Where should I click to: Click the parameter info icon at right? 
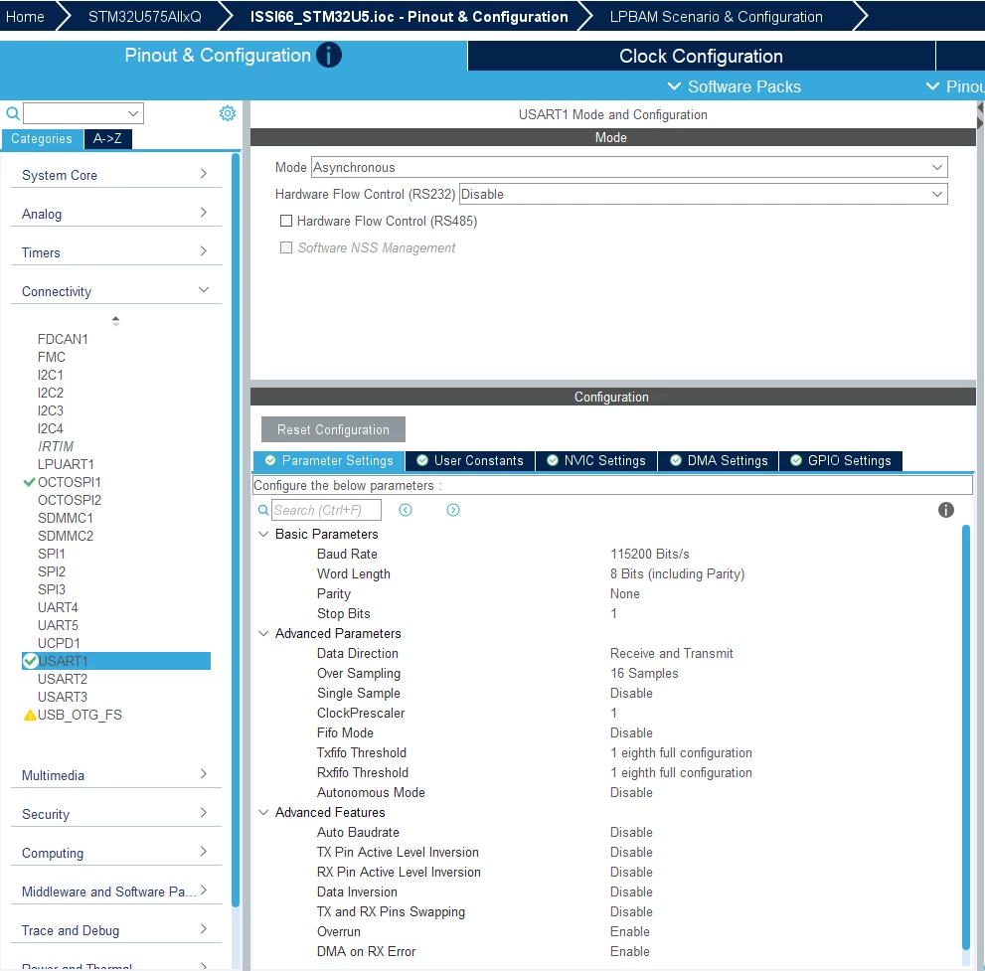(x=945, y=510)
